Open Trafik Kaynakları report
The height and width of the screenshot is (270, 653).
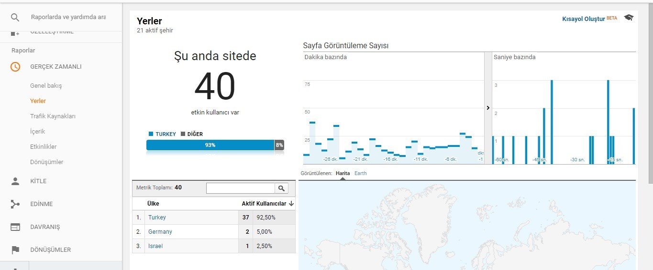(x=53, y=116)
